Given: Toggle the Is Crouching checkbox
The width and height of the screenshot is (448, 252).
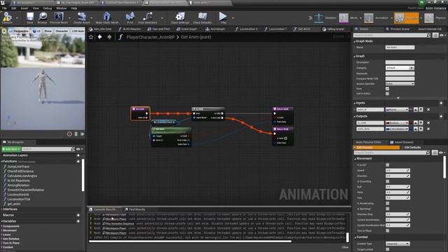Looking at the screenshot, I should [387, 181].
